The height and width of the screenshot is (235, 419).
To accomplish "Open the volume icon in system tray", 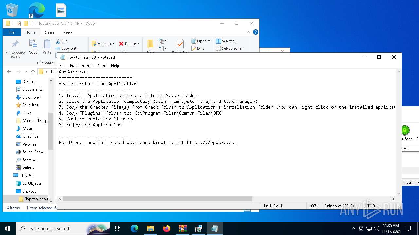I will tap(377, 228).
